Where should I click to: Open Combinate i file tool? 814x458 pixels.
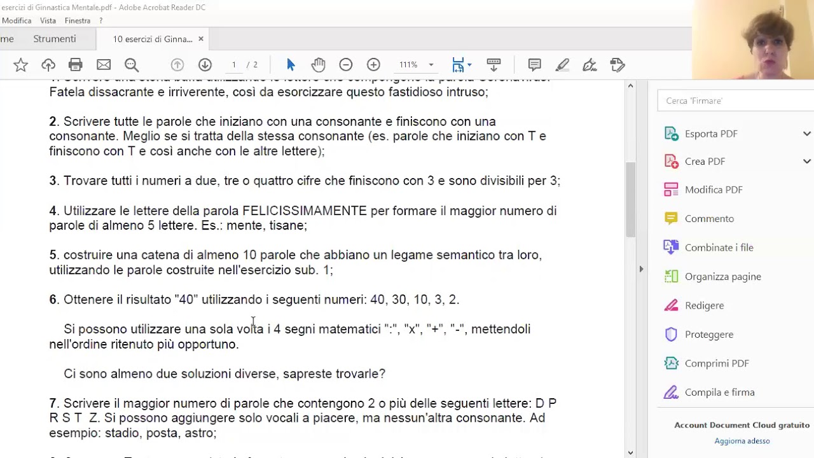click(x=719, y=247)
